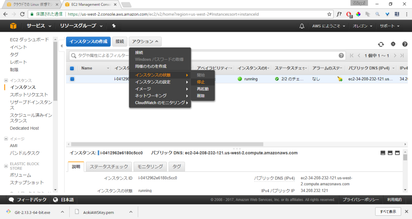Image resolution: width=412 pixels, height=219 pixels.
Task: Open the サービス dropdown
Action: tap(39, 26)
